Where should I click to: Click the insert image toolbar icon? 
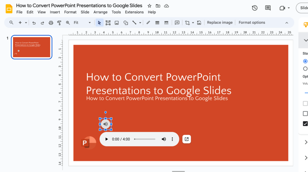pyautogui.click(x=117, y=23)
